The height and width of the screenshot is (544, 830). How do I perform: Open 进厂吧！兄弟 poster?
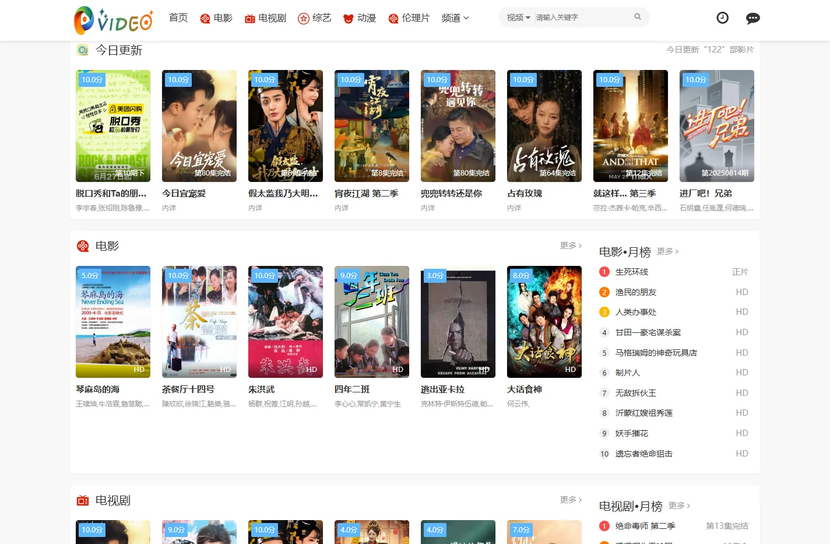coord(717,126)
